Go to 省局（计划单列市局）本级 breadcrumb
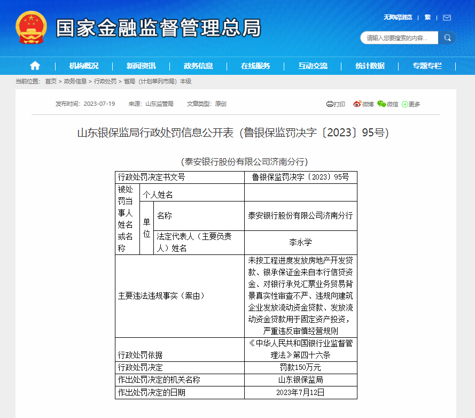Image resolution: width=475 pixels, height=418 pixels. click(158, 81)
